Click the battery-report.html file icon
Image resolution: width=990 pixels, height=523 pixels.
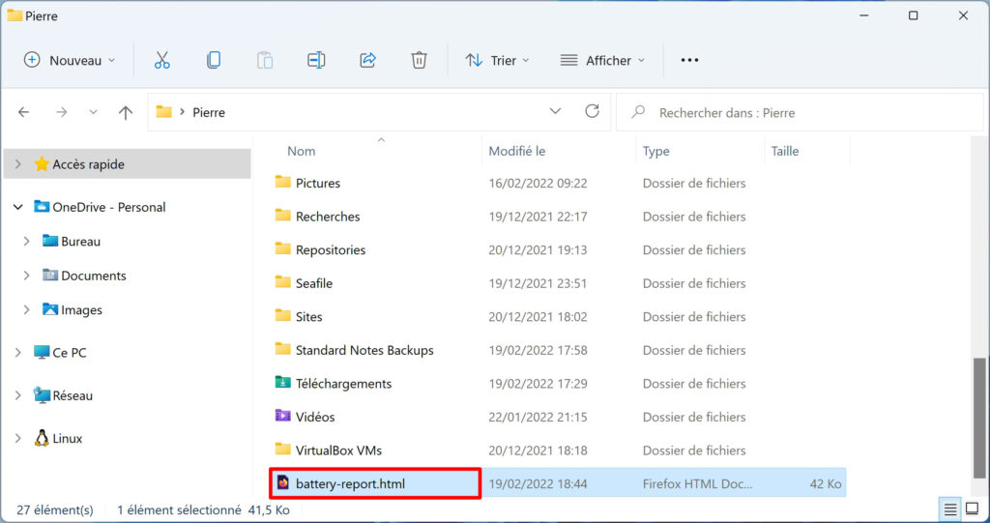click(283, 482)
